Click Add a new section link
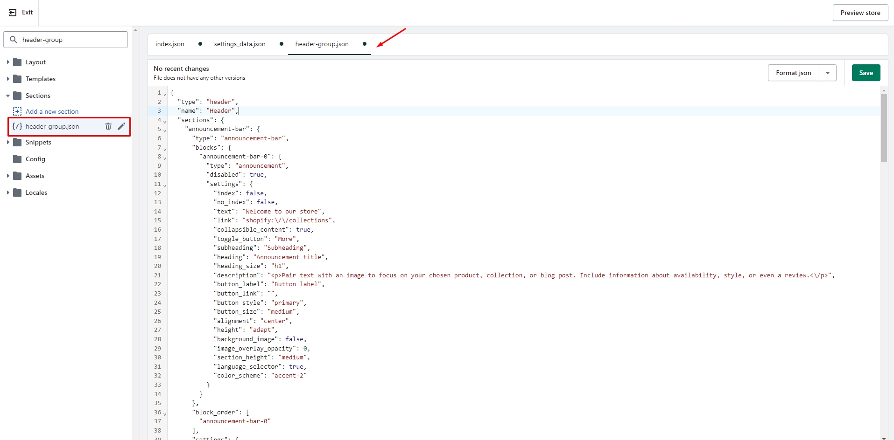Image resolution: width=894 pixels, height=440 pixels. click(52, 111)
